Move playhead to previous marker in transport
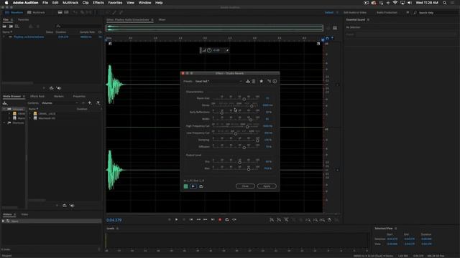The width and height of the screenshot is (460, 258). (191, 219)
